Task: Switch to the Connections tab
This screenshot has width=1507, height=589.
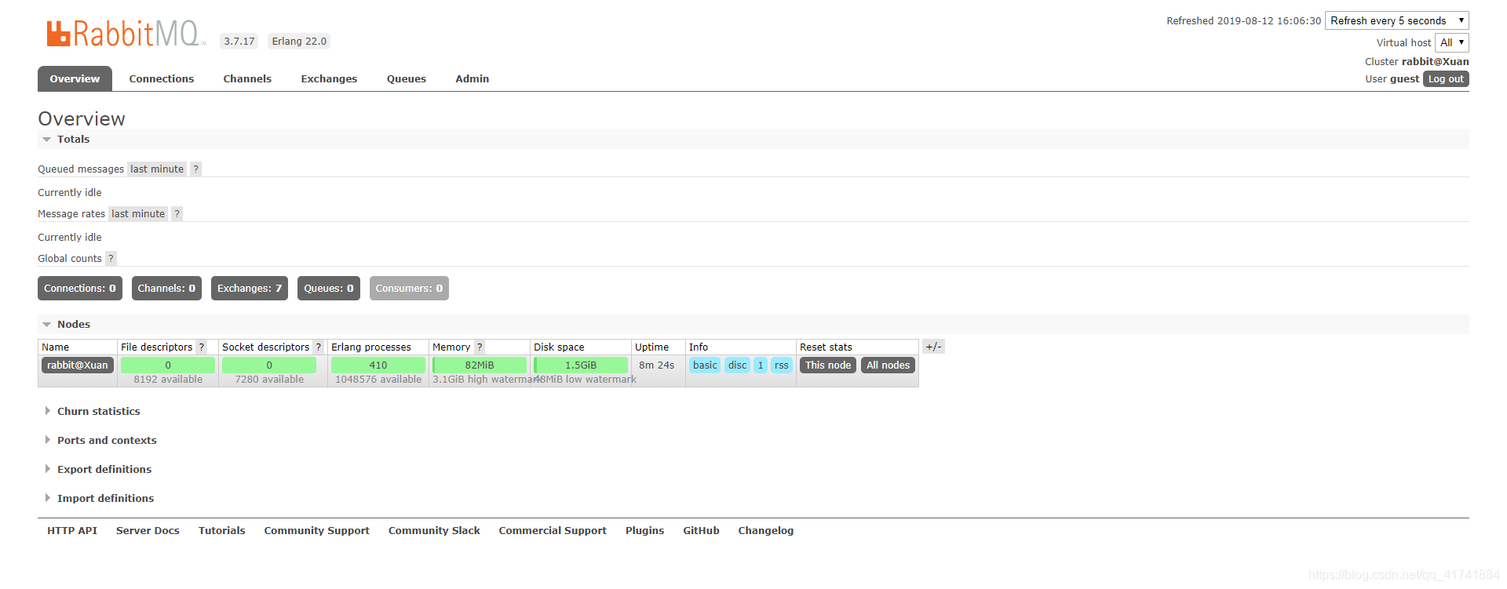Action: (162, 78)
